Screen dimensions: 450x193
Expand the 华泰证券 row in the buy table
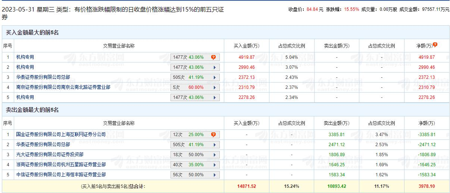215,77
